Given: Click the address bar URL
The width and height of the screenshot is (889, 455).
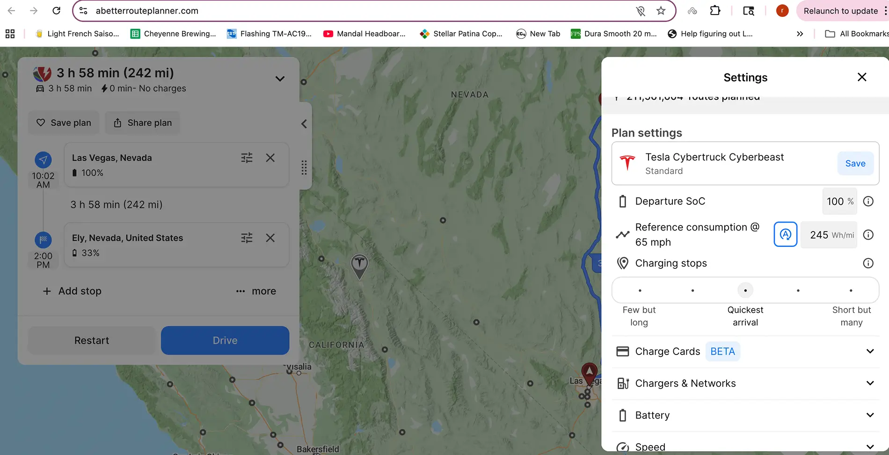Looking at the screenshot, I should pos(147,11).
